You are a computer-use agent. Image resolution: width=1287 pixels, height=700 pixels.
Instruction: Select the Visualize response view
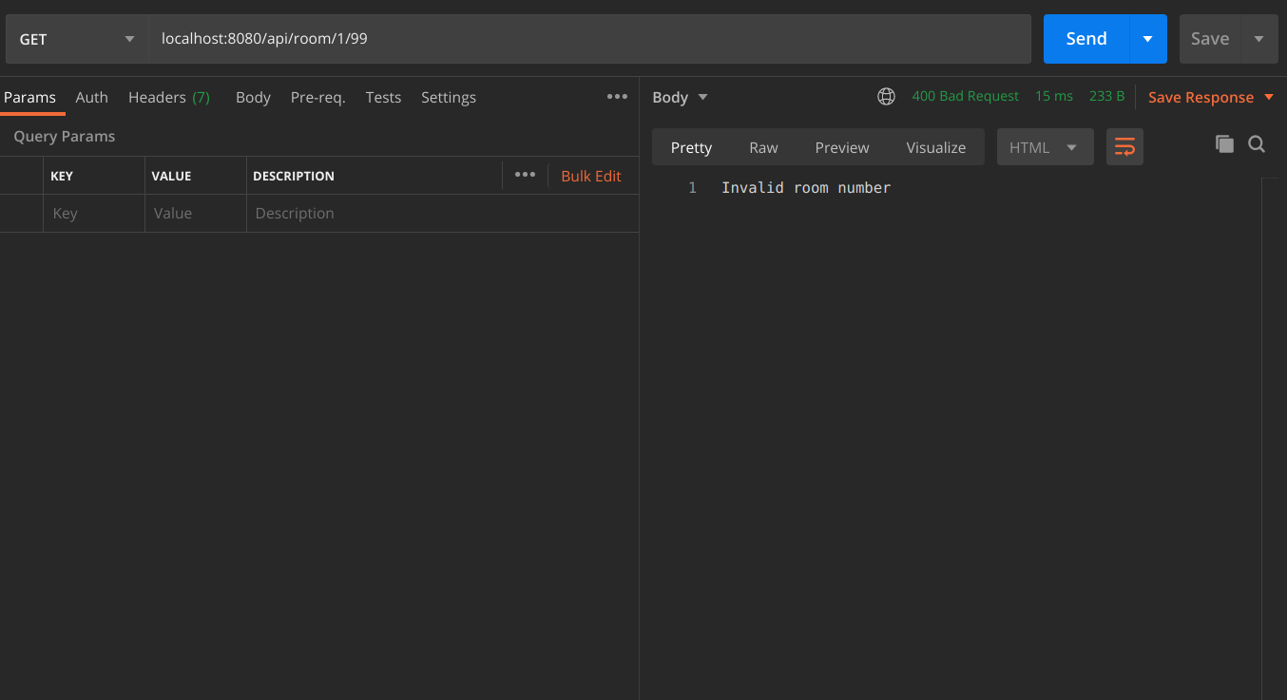[936, 147]
